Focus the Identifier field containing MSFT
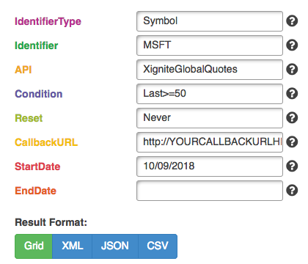The height and width of the screenshot is (264, 308). 210,45
